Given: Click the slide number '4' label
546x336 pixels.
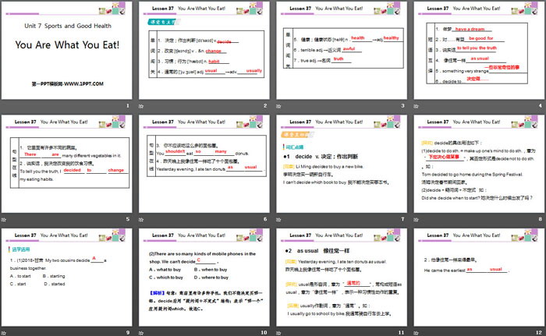Looking at the screenshot, I should [x=541, y=105].
